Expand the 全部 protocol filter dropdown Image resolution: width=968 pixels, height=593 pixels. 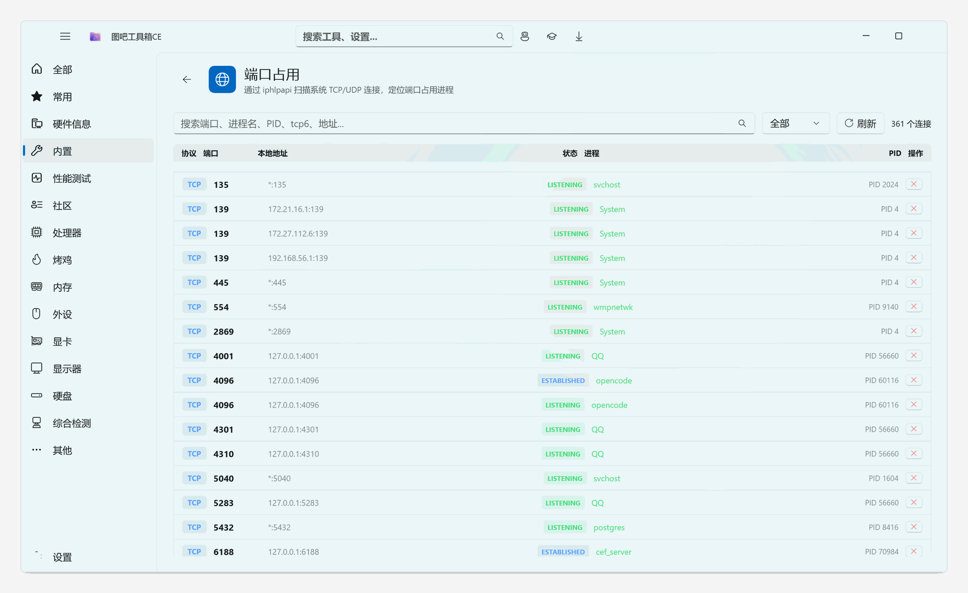(x=796, y=124)
